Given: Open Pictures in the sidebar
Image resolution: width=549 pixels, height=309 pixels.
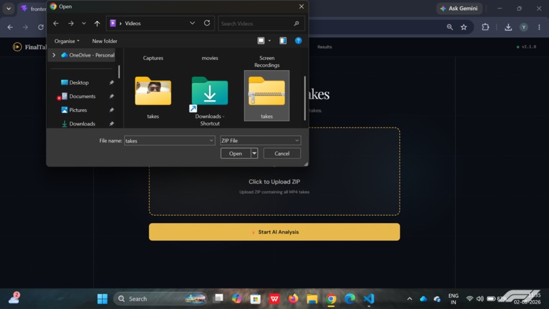Looking at the screenshot, I should point(74,110).
